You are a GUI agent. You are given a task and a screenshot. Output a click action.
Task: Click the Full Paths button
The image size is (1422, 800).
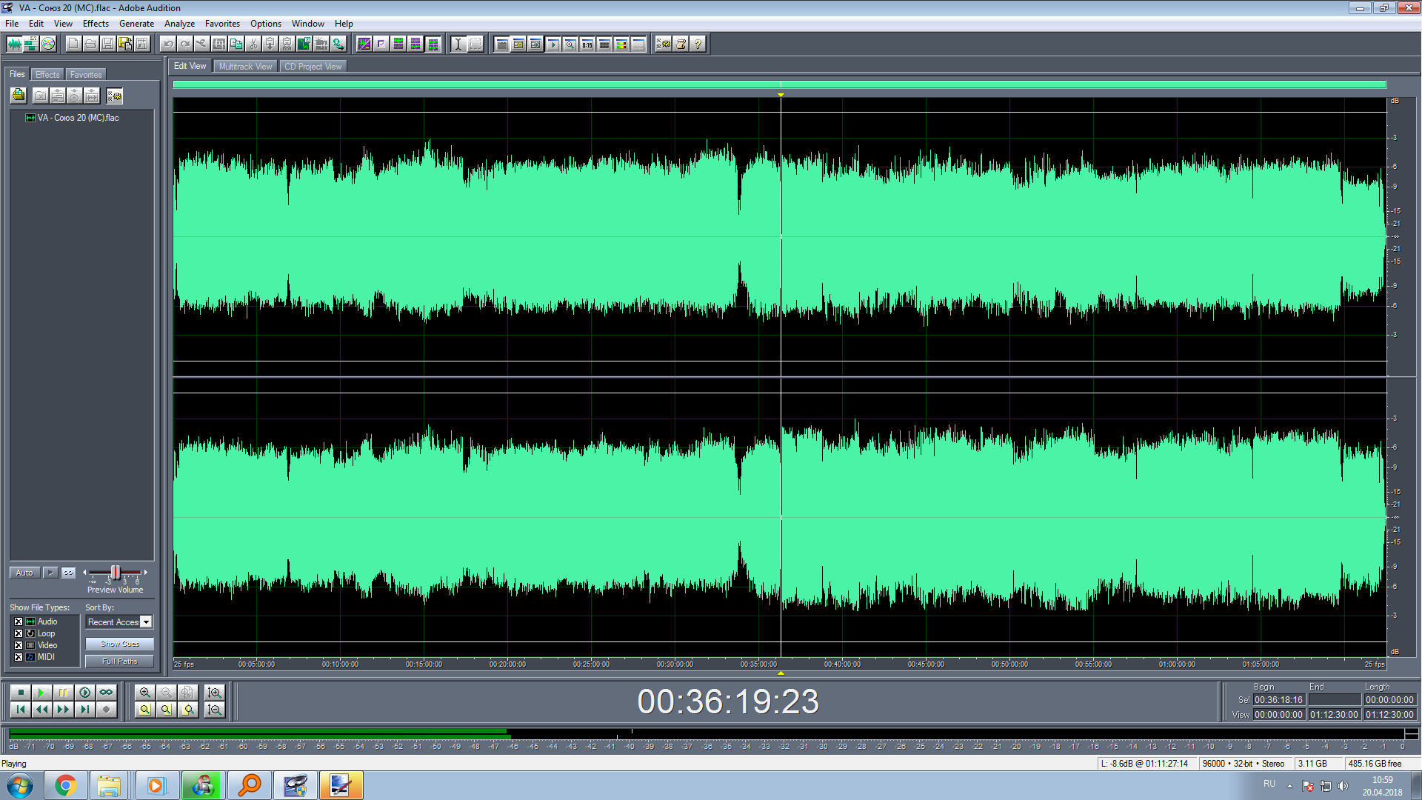coord(119,661)
